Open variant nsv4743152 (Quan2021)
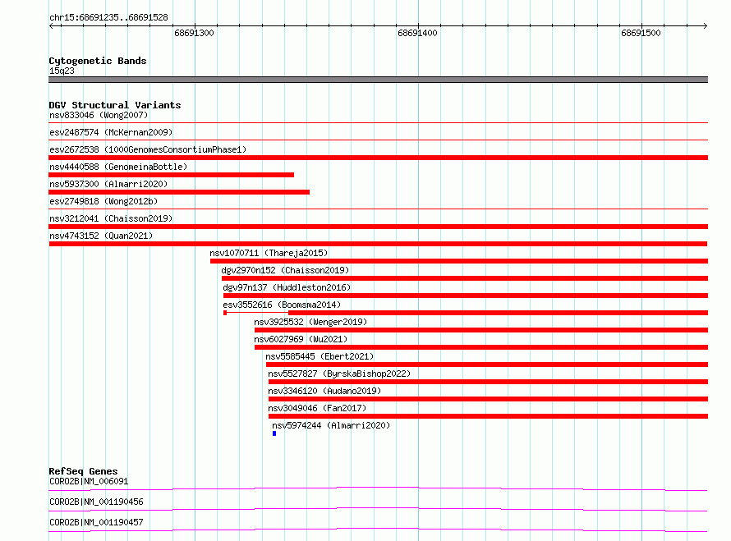 (101, 236)
